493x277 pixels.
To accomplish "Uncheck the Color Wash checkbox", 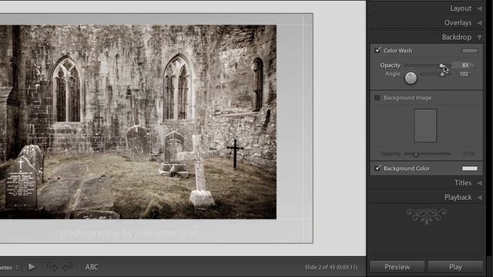I will 377,50.
